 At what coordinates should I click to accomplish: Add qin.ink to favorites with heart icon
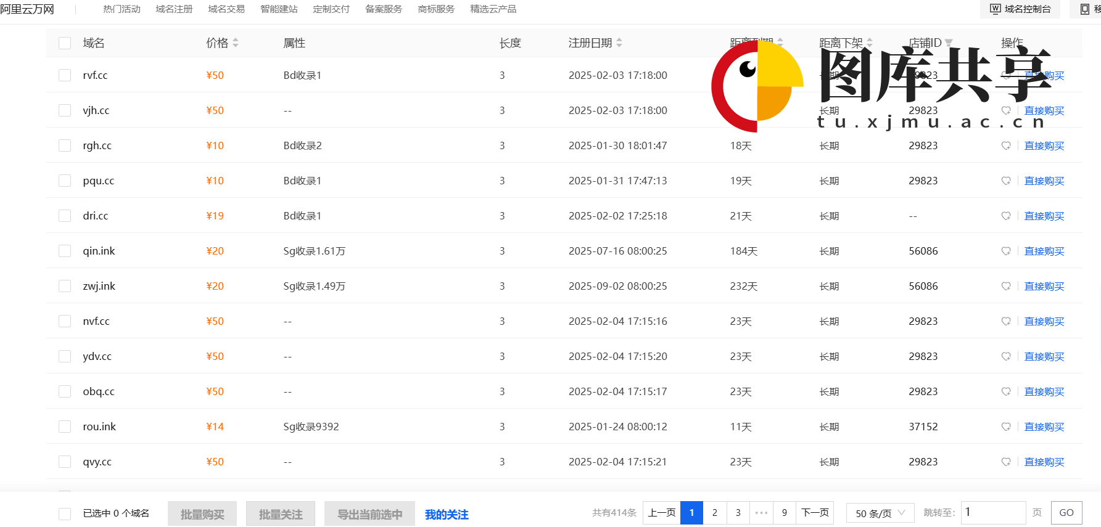tap(1005, 251)
